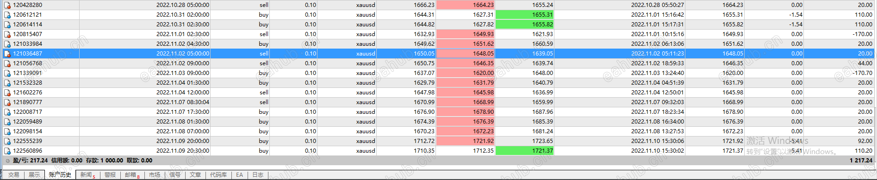Viewport: 877px width, 180px height.
Task: Open the 市场 tab
Action: (x=155, y=175)
